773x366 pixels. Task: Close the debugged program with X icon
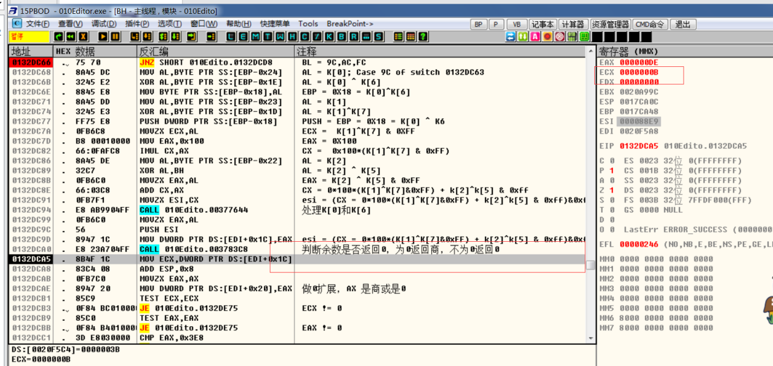tap(81, 37)
